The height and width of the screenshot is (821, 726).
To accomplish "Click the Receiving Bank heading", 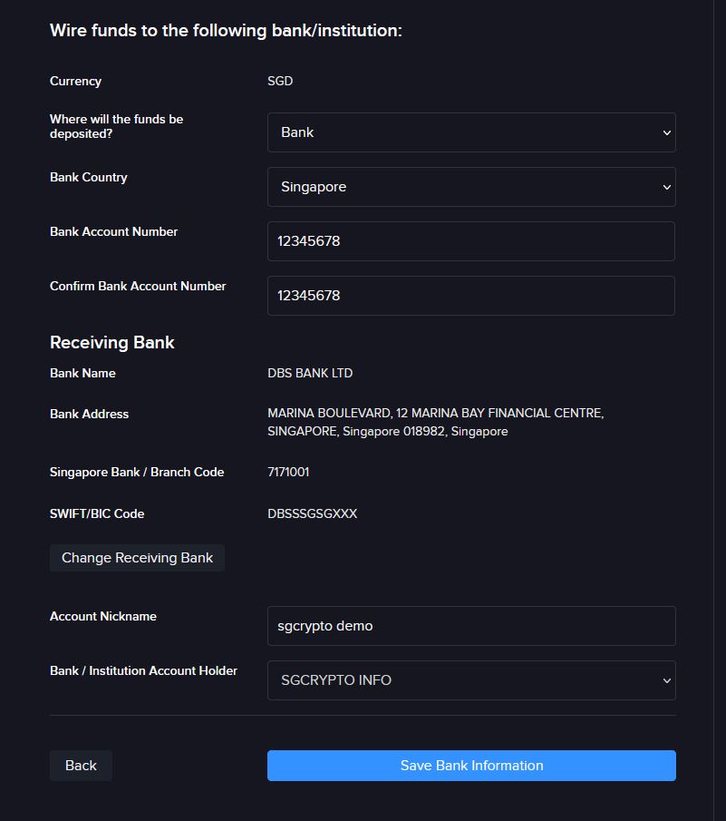I will point(111,342).
